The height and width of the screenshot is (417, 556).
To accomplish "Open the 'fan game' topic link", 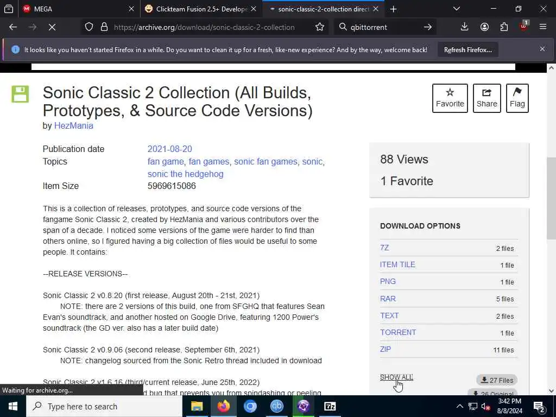I will tap(165, 162).
